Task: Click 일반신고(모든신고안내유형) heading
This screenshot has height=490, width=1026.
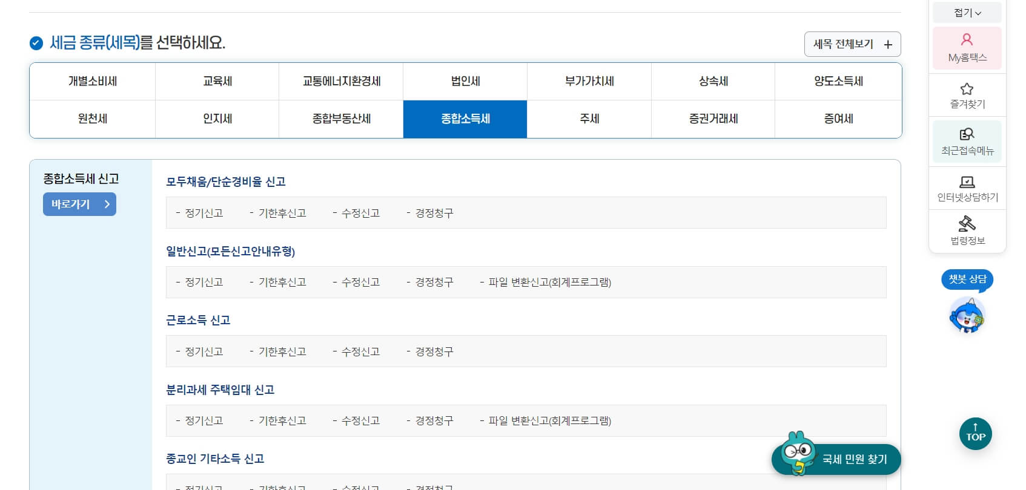Action: [x=230, y=251]
